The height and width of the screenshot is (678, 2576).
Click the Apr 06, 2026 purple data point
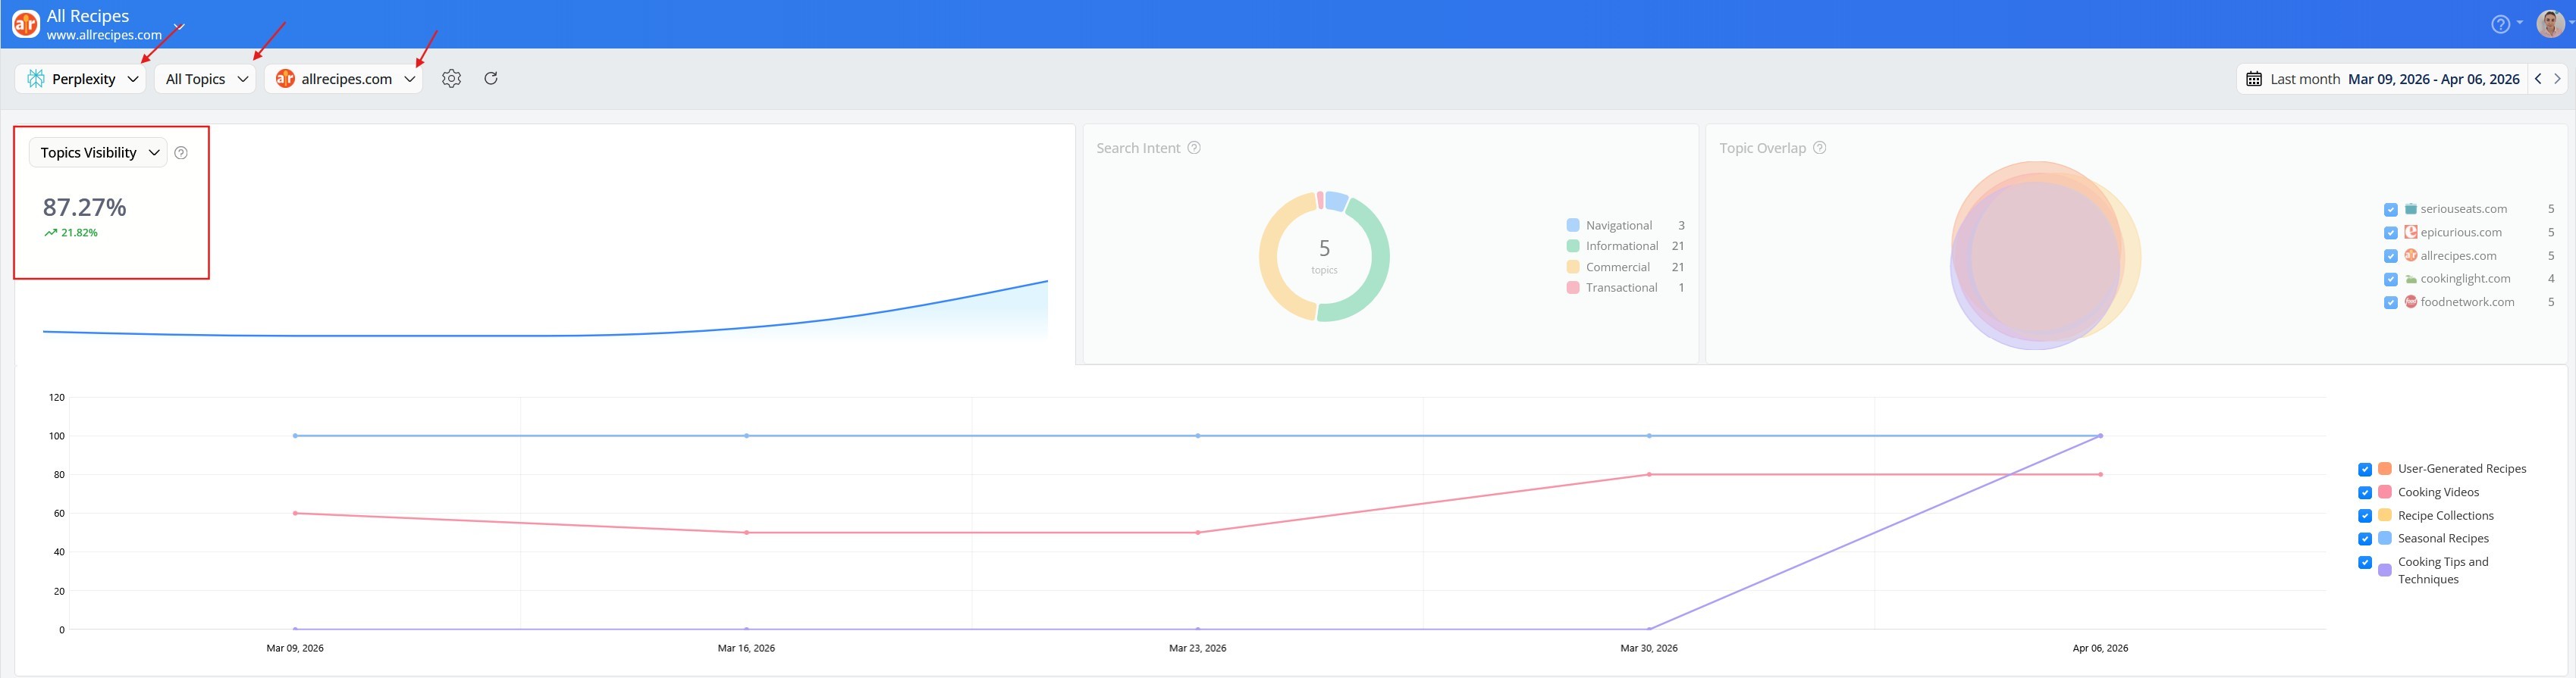(x=2101, y=436)
